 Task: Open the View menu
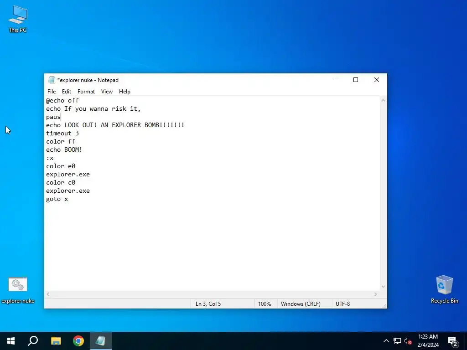point(107,91)
